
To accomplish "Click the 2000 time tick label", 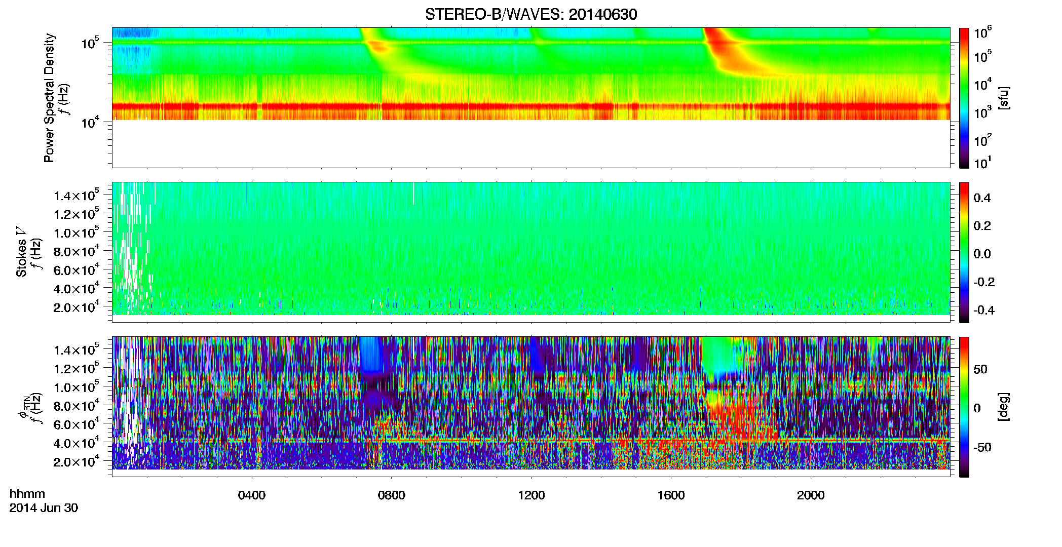I will point(811,495).
